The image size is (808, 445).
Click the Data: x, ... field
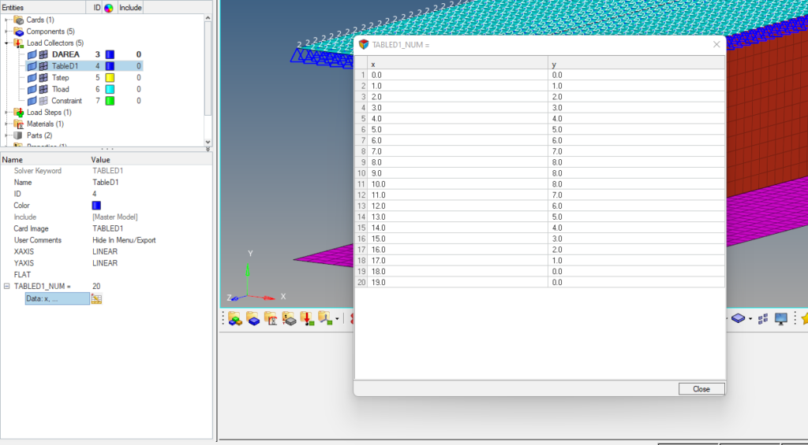tap(57, 299)
